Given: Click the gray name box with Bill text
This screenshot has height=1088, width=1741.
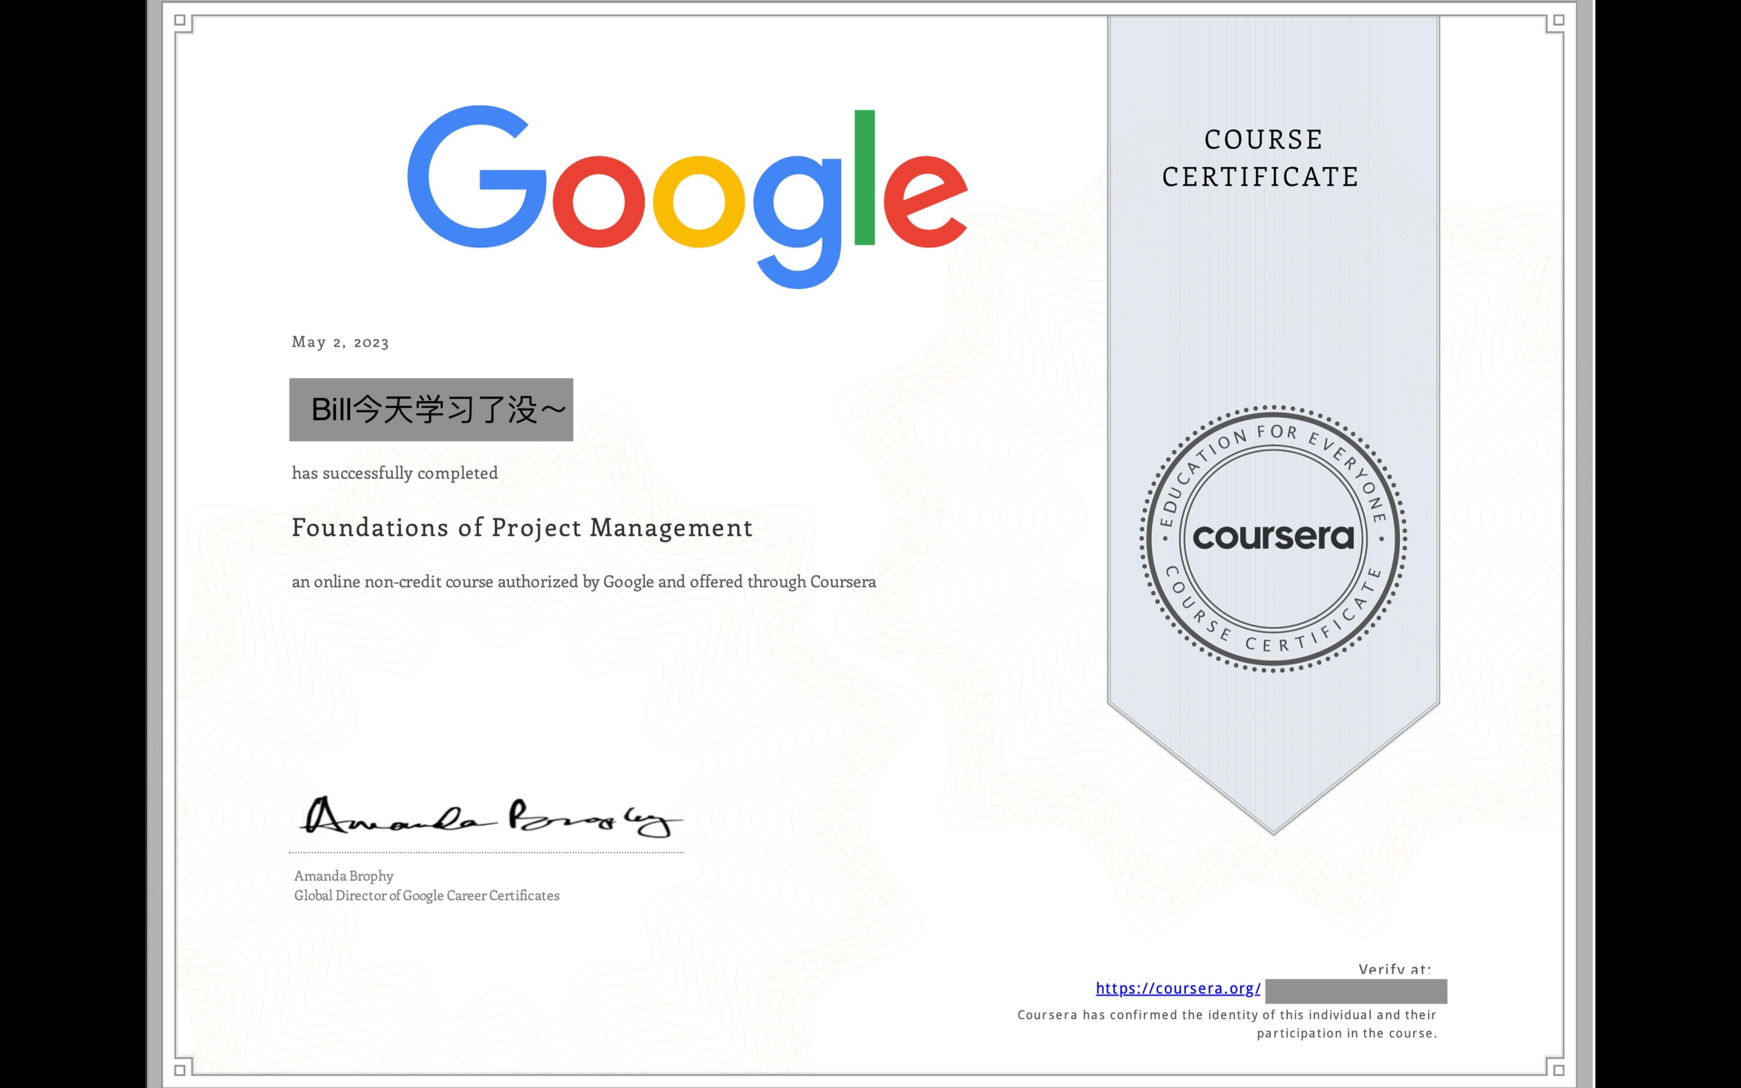Looking at the screenshot, I should [431, 410].
